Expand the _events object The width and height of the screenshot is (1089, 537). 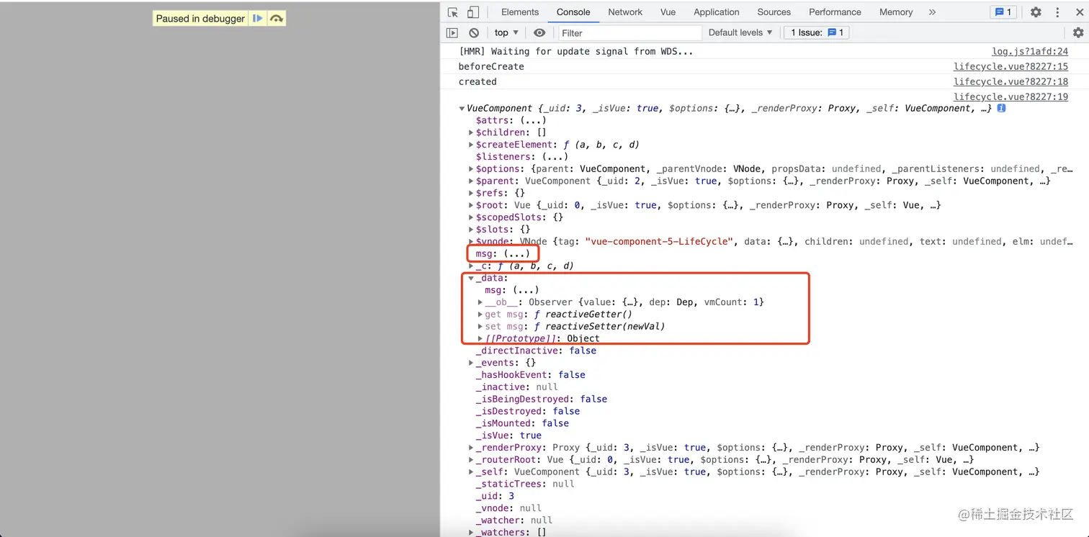(471, 363)
